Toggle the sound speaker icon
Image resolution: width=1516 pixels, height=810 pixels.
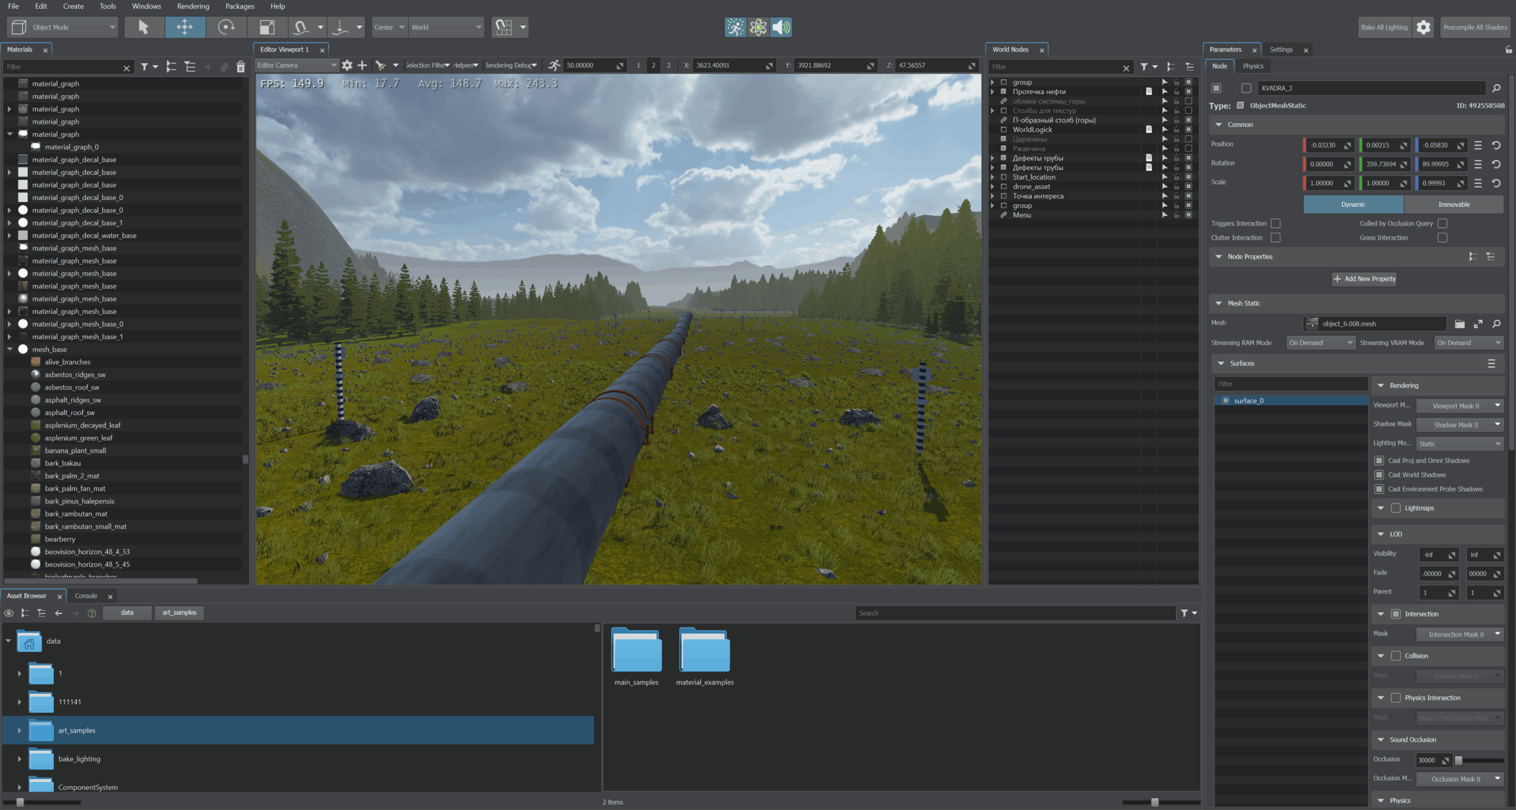pos(781,27)
